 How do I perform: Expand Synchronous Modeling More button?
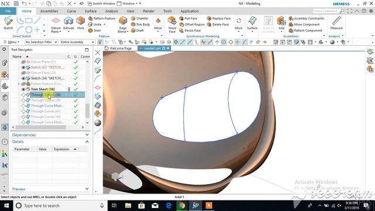click(x=238, y=23)
